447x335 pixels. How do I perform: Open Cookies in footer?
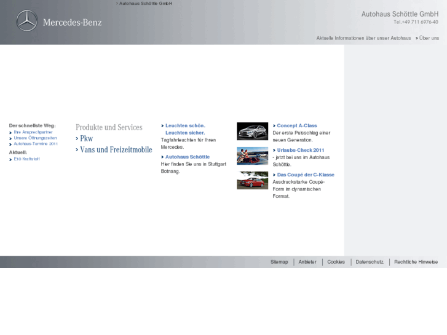pos(336,262)
